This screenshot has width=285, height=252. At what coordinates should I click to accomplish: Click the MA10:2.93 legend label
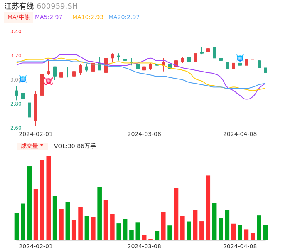(x=88, y=17)
